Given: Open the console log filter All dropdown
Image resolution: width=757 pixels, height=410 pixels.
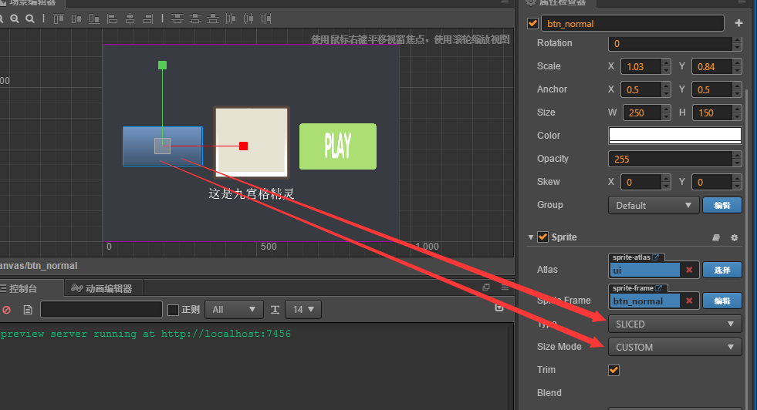Looking at the screenshot, I should [x=234, y=310].
